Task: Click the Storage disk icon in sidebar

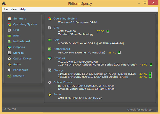Action: [9, 53]
